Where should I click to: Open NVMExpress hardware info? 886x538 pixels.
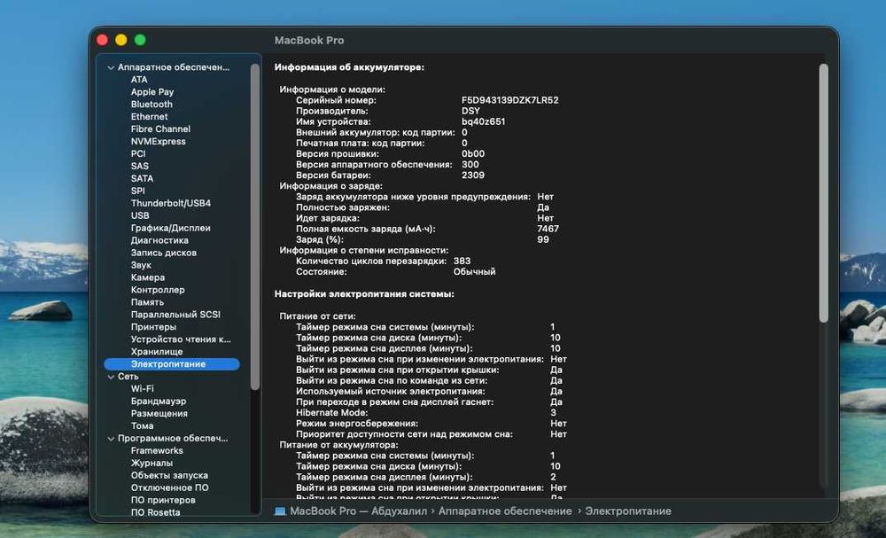(159, 142)
